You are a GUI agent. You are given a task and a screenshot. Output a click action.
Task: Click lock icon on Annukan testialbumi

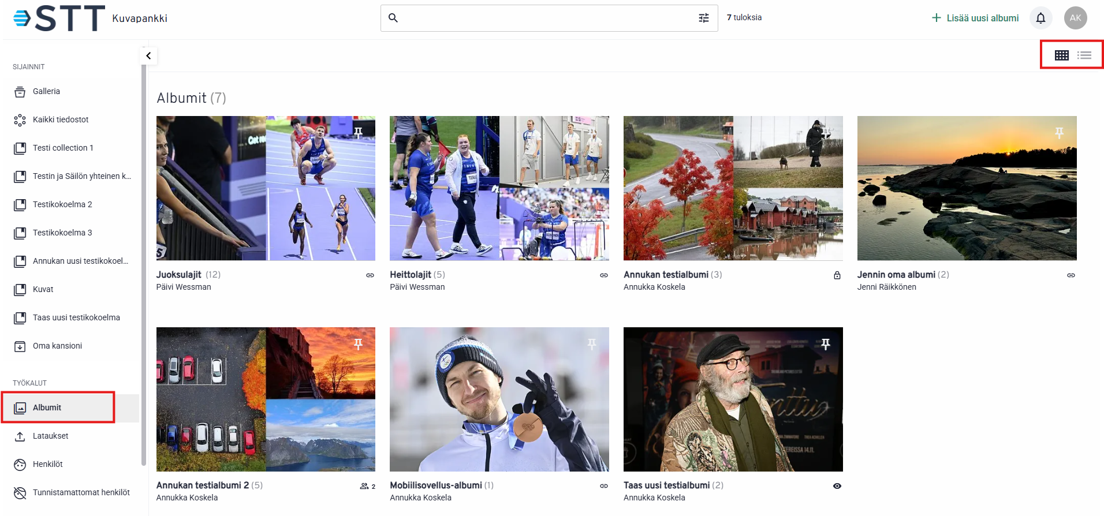[837, 275]
